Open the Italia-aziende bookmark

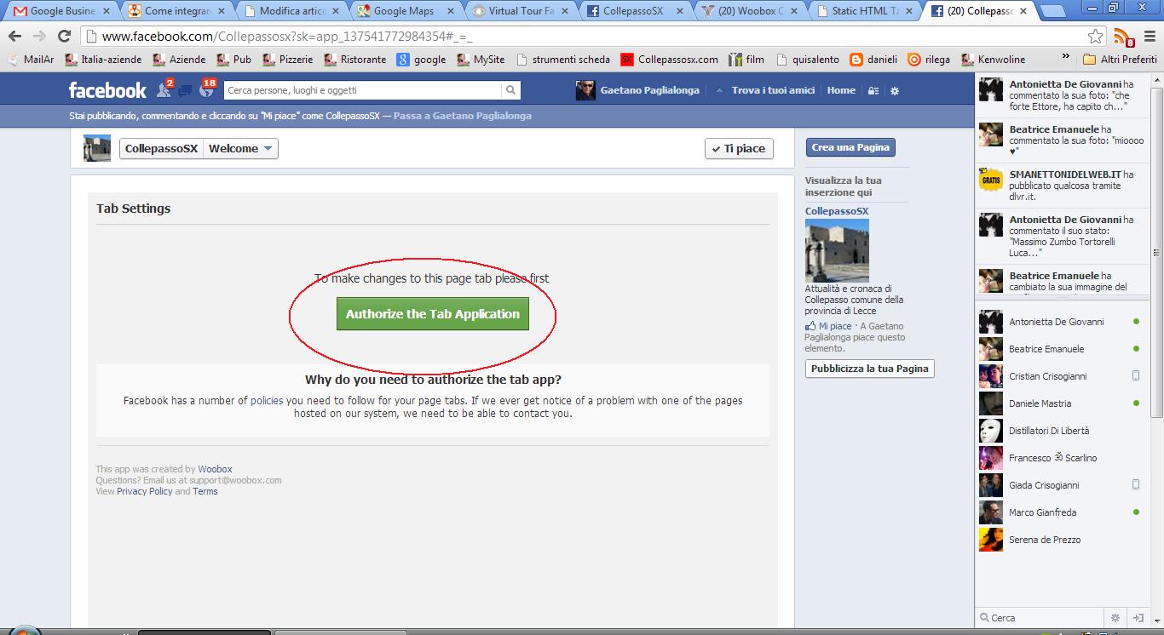105,60
